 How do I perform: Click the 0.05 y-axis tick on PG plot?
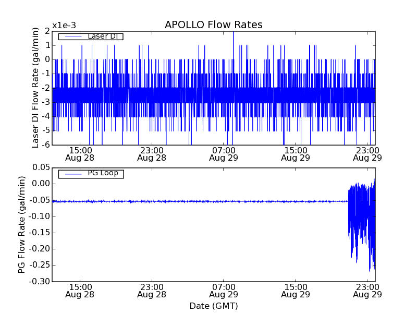point(41,167)
